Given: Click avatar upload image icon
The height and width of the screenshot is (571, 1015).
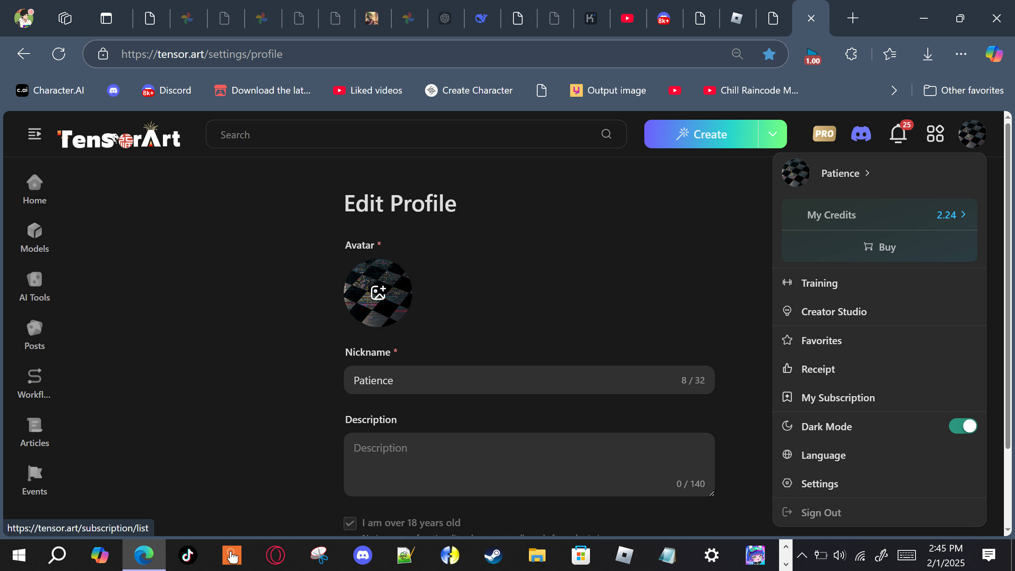Looking at the screenshot, I should click(x=378, y=293).
